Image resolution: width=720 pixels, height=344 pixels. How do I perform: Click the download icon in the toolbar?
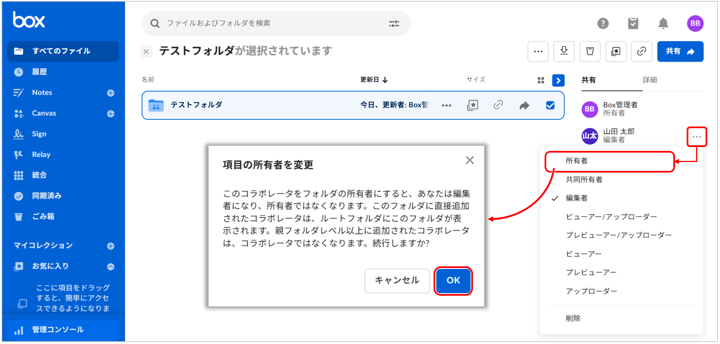[564, 51]
